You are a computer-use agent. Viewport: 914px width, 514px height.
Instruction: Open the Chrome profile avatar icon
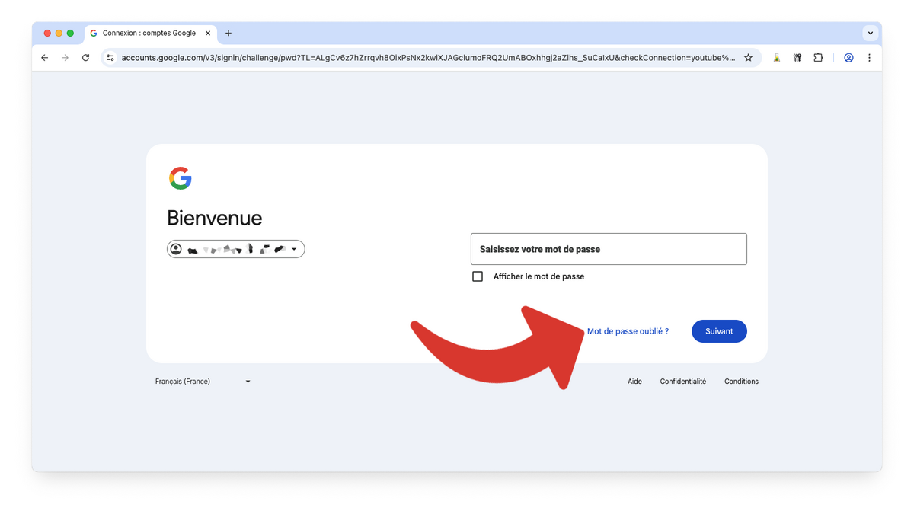(x=848, y=58)
